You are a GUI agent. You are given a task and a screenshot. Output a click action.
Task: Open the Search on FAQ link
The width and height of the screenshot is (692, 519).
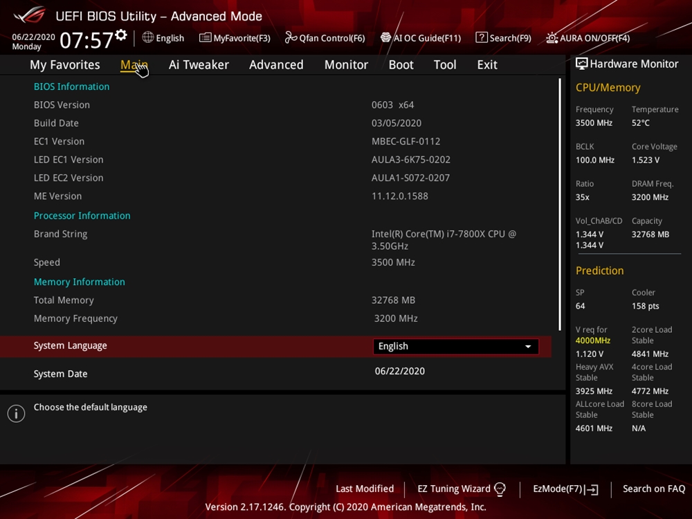pos(653,489)
